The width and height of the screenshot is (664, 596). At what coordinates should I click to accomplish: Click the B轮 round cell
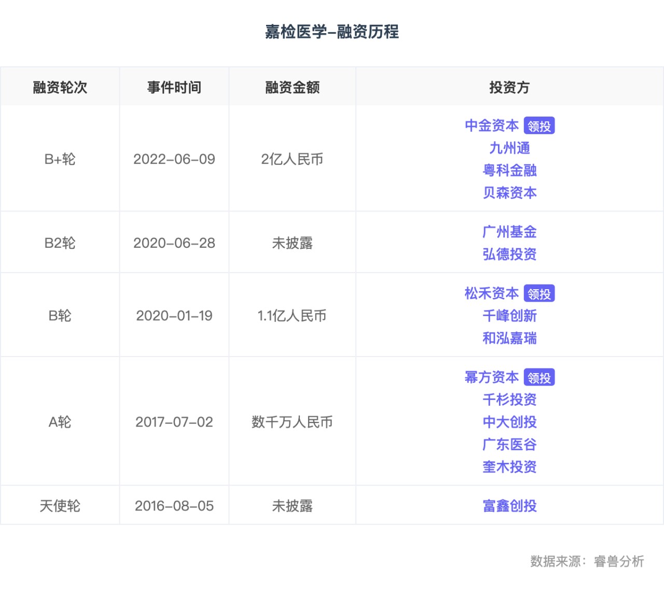coord(60,316)
